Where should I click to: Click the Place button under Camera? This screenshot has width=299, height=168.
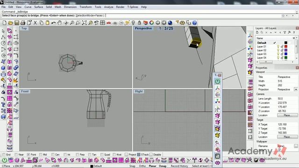287,115
